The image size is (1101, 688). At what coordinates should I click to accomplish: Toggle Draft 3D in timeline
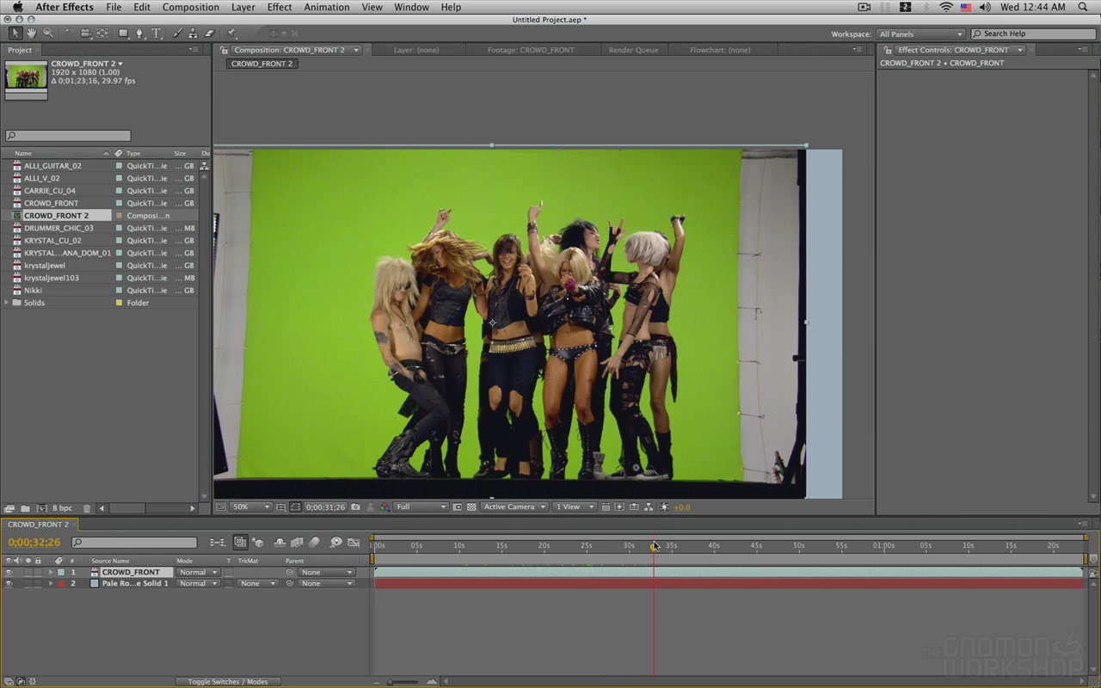click(258, 543)
